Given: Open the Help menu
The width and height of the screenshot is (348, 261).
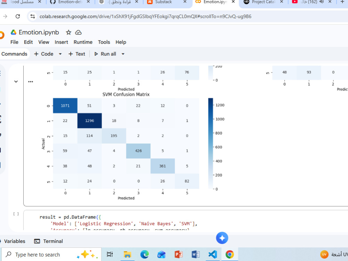Looking at the screenshot, I should coord(121,42).
